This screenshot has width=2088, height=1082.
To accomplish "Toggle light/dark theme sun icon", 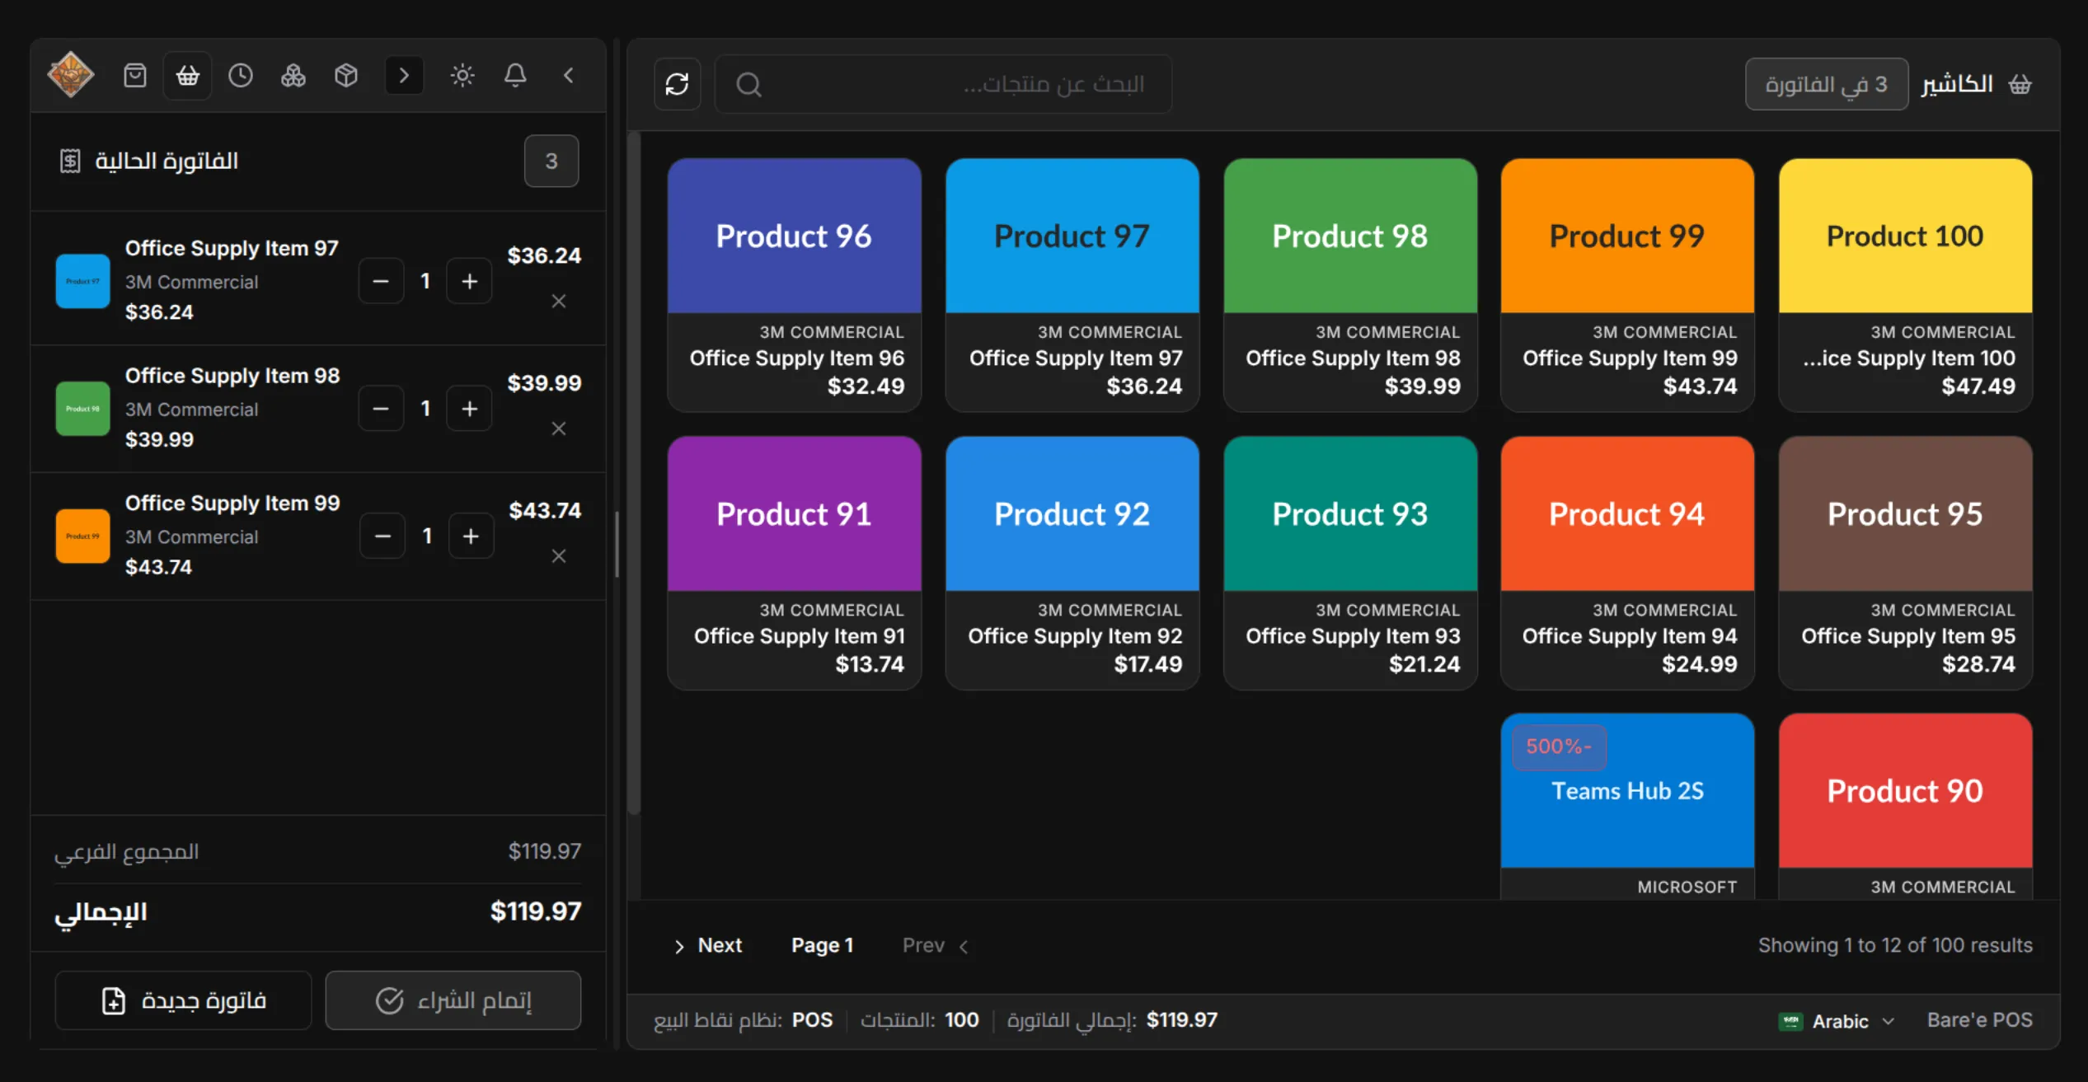I will click(x=462, y=76).
